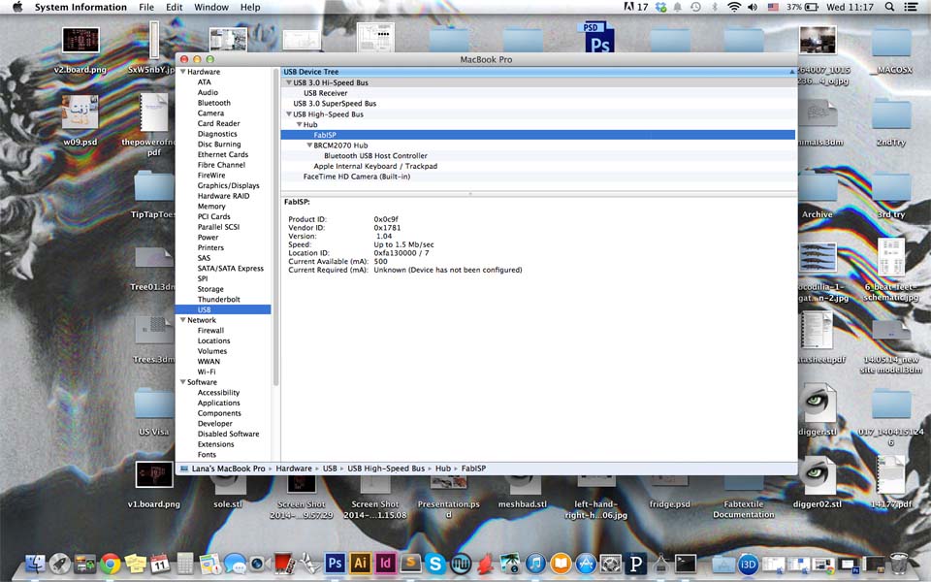This screenshot has width=931, height=582.
Task: Collapse the Network section in sidebar
Action: click(183, 319)
